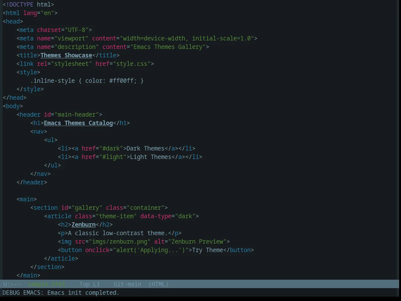Click the class="theme-item" attribute

106,216
